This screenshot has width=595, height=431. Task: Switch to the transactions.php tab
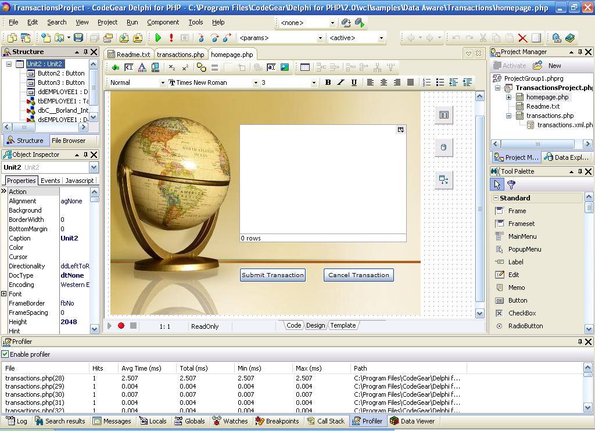coord(180,55)
